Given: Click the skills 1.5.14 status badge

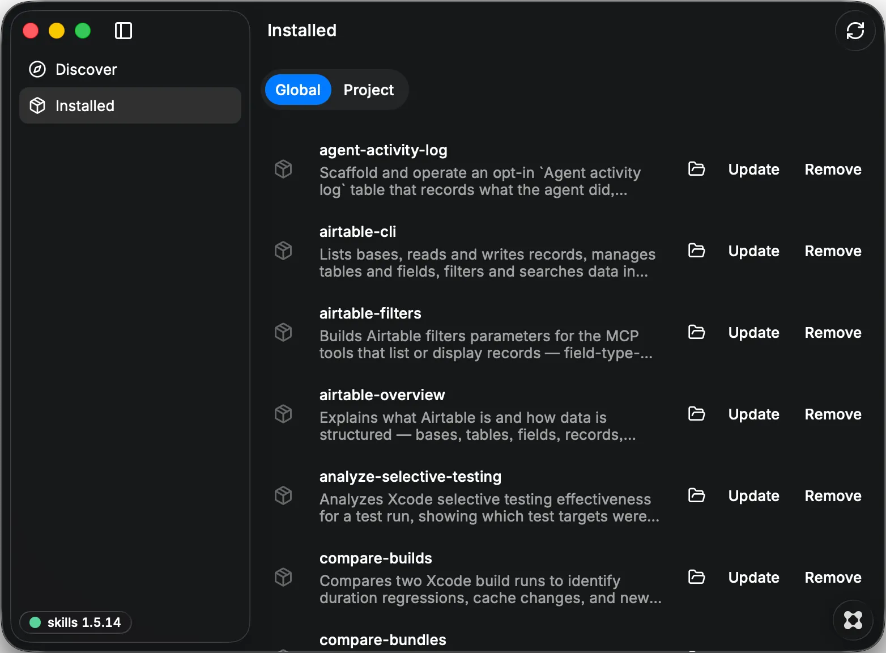Looking at the screenshot, I should click(75, 622).
